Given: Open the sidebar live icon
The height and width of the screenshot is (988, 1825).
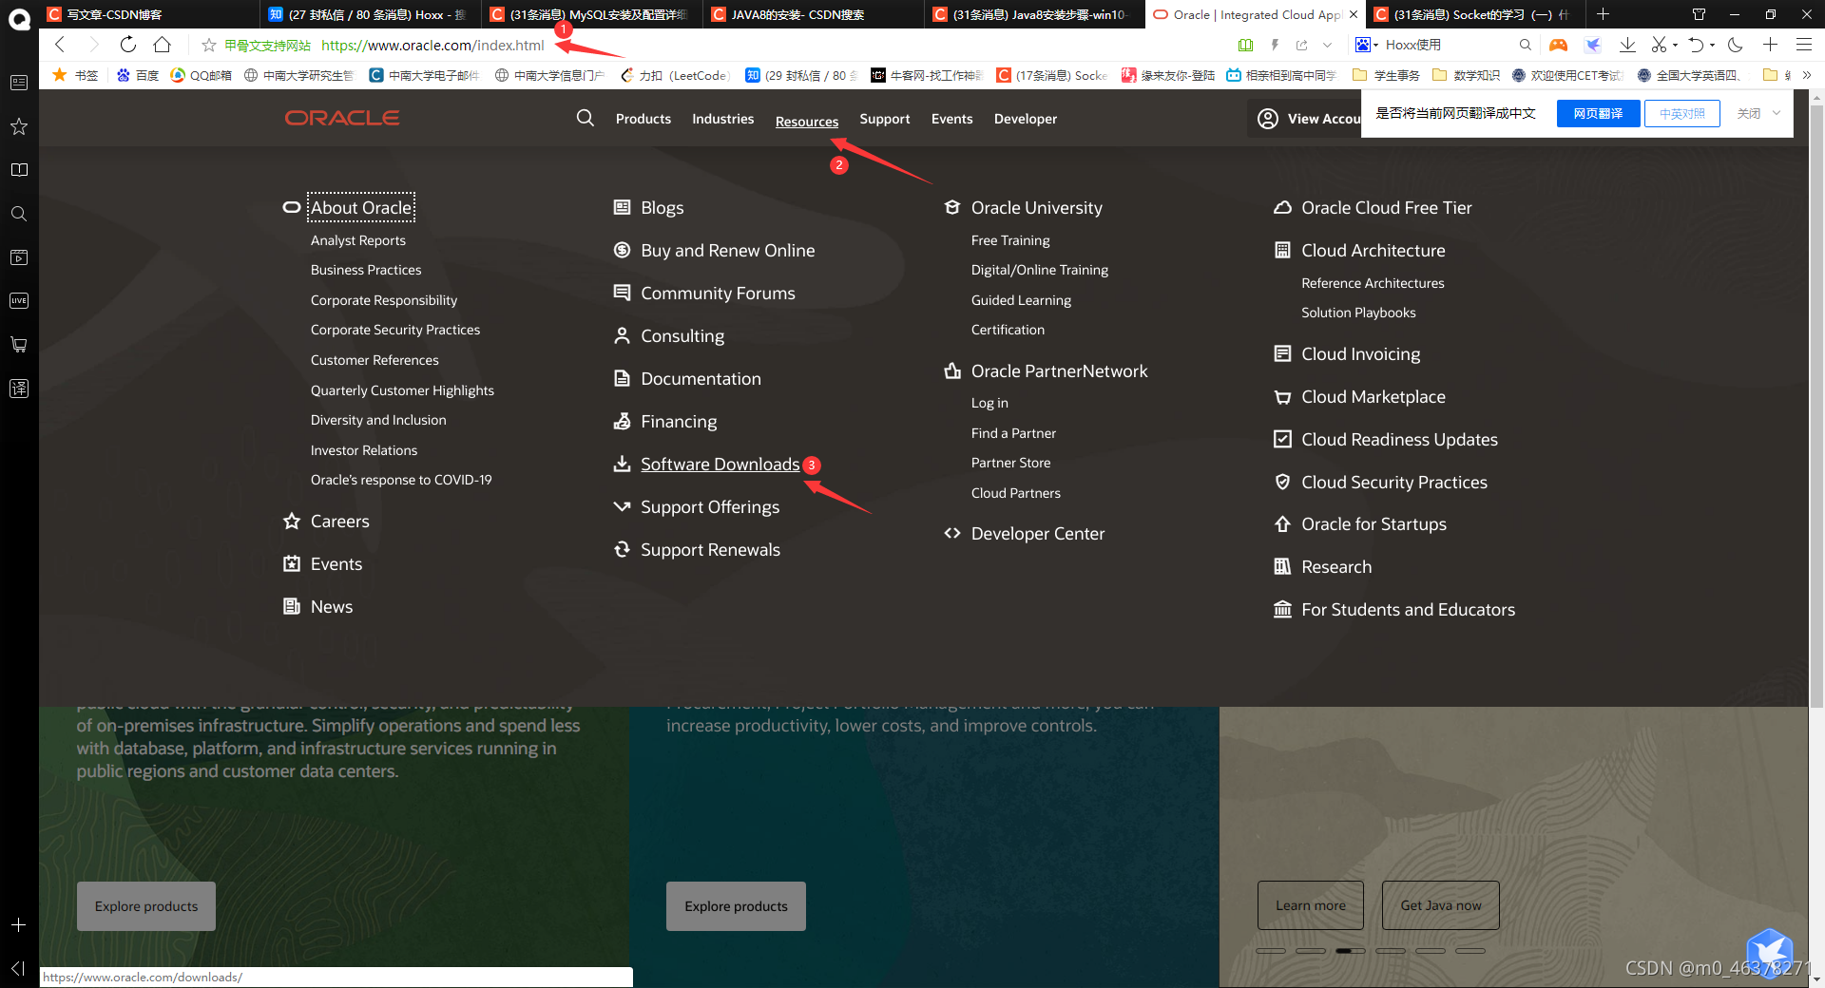Looking at the screenshot, I should (x=19, y=301).
